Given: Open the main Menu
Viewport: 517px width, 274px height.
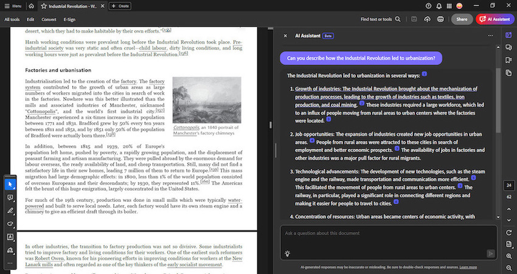Looking at the screenshot, I should pyautogui.click(x=15, y=5).
